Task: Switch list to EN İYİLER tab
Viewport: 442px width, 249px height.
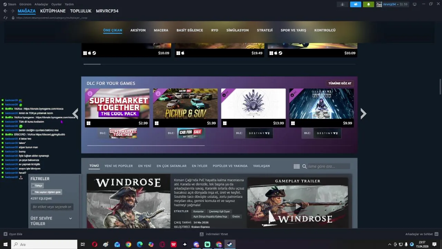Action: [x=200, y=166]
